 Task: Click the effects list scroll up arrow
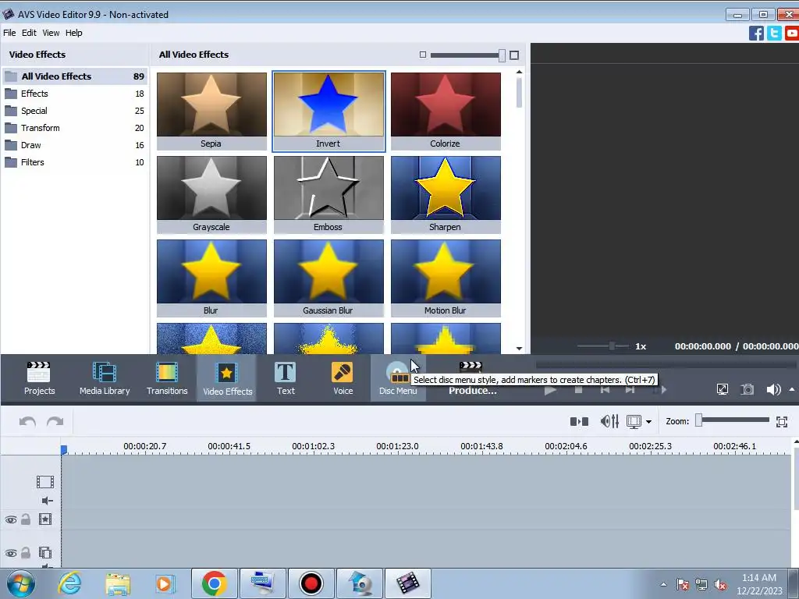click(519, 72)
